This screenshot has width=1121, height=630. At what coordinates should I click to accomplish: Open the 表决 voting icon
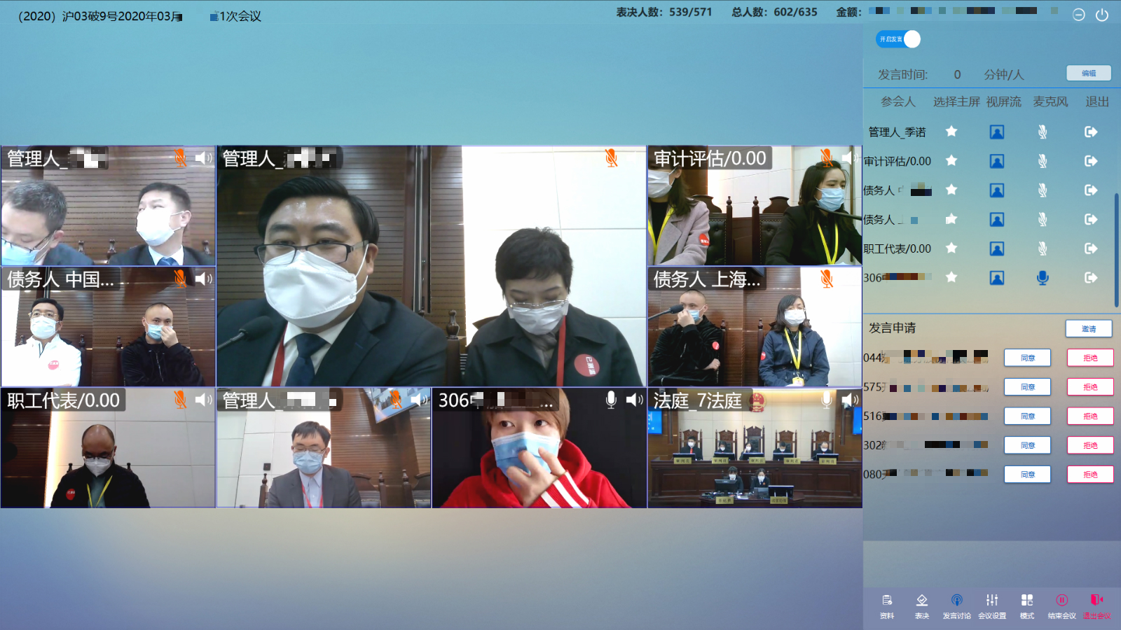point(922,605)
